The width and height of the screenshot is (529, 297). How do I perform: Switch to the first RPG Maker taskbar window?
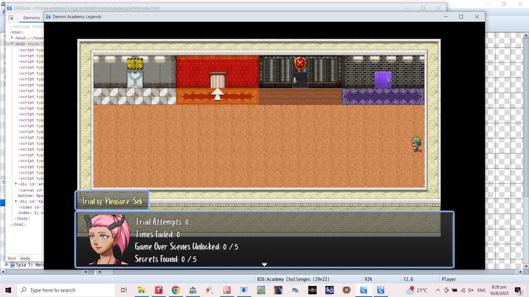364,290
